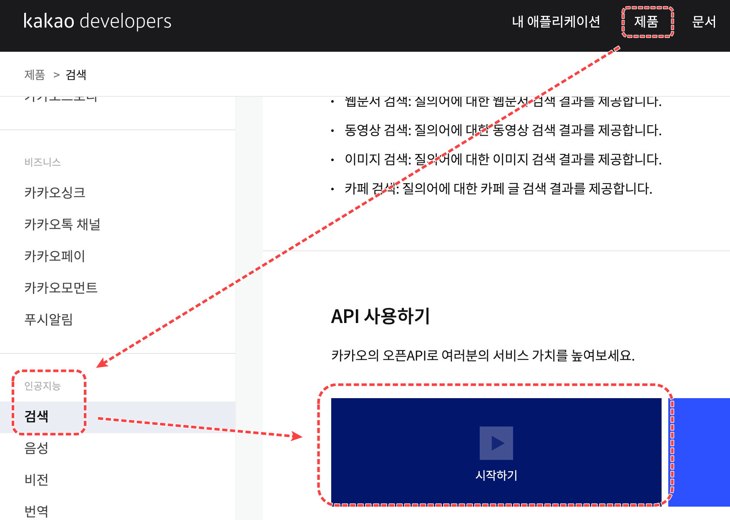Click the play icon on 시작하기 card
Screen dimensions: 730x520
coord(496,443)
